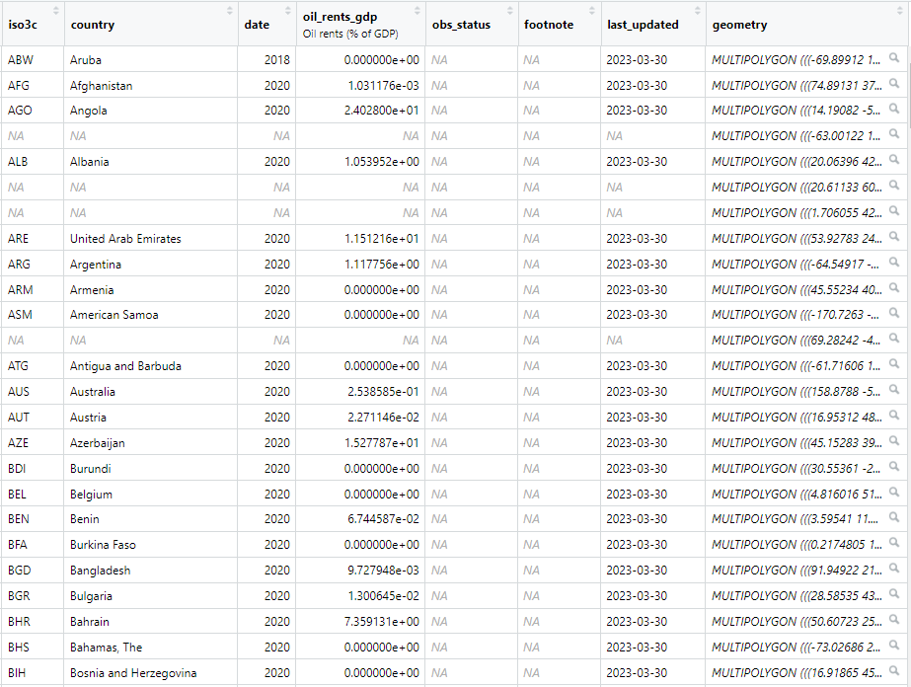Click United Arab Emirates geometry magnifier

point(894,238)
